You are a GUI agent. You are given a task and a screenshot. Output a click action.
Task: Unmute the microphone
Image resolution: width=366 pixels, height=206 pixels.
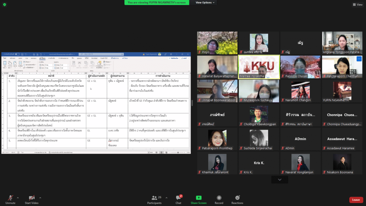(10, 198)
